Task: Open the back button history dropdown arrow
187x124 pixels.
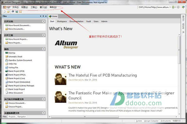Action: 175,7
